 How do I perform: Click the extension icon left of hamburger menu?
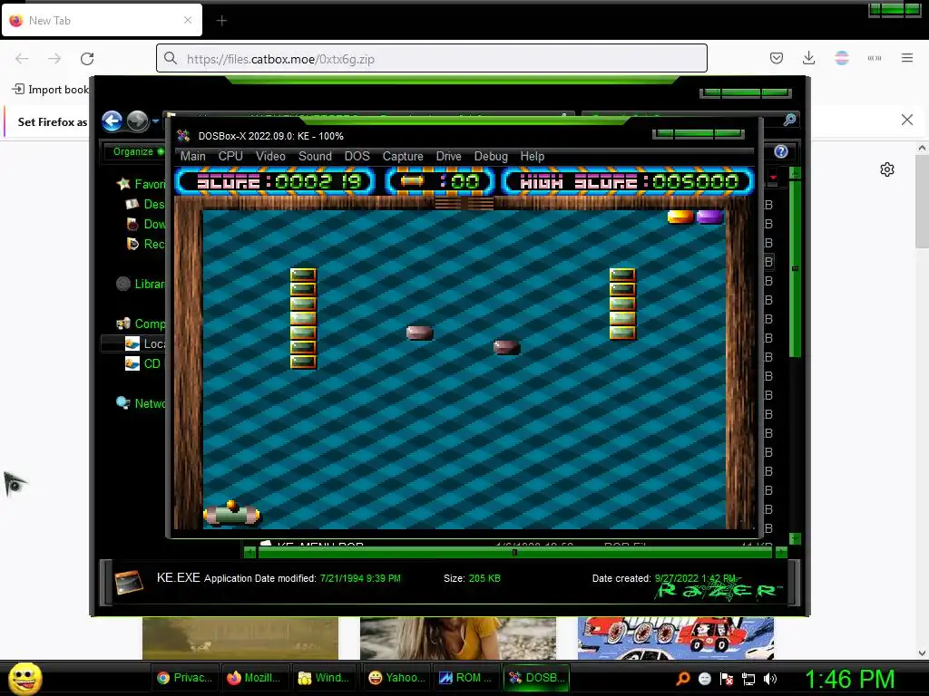(x=875, y=58)
